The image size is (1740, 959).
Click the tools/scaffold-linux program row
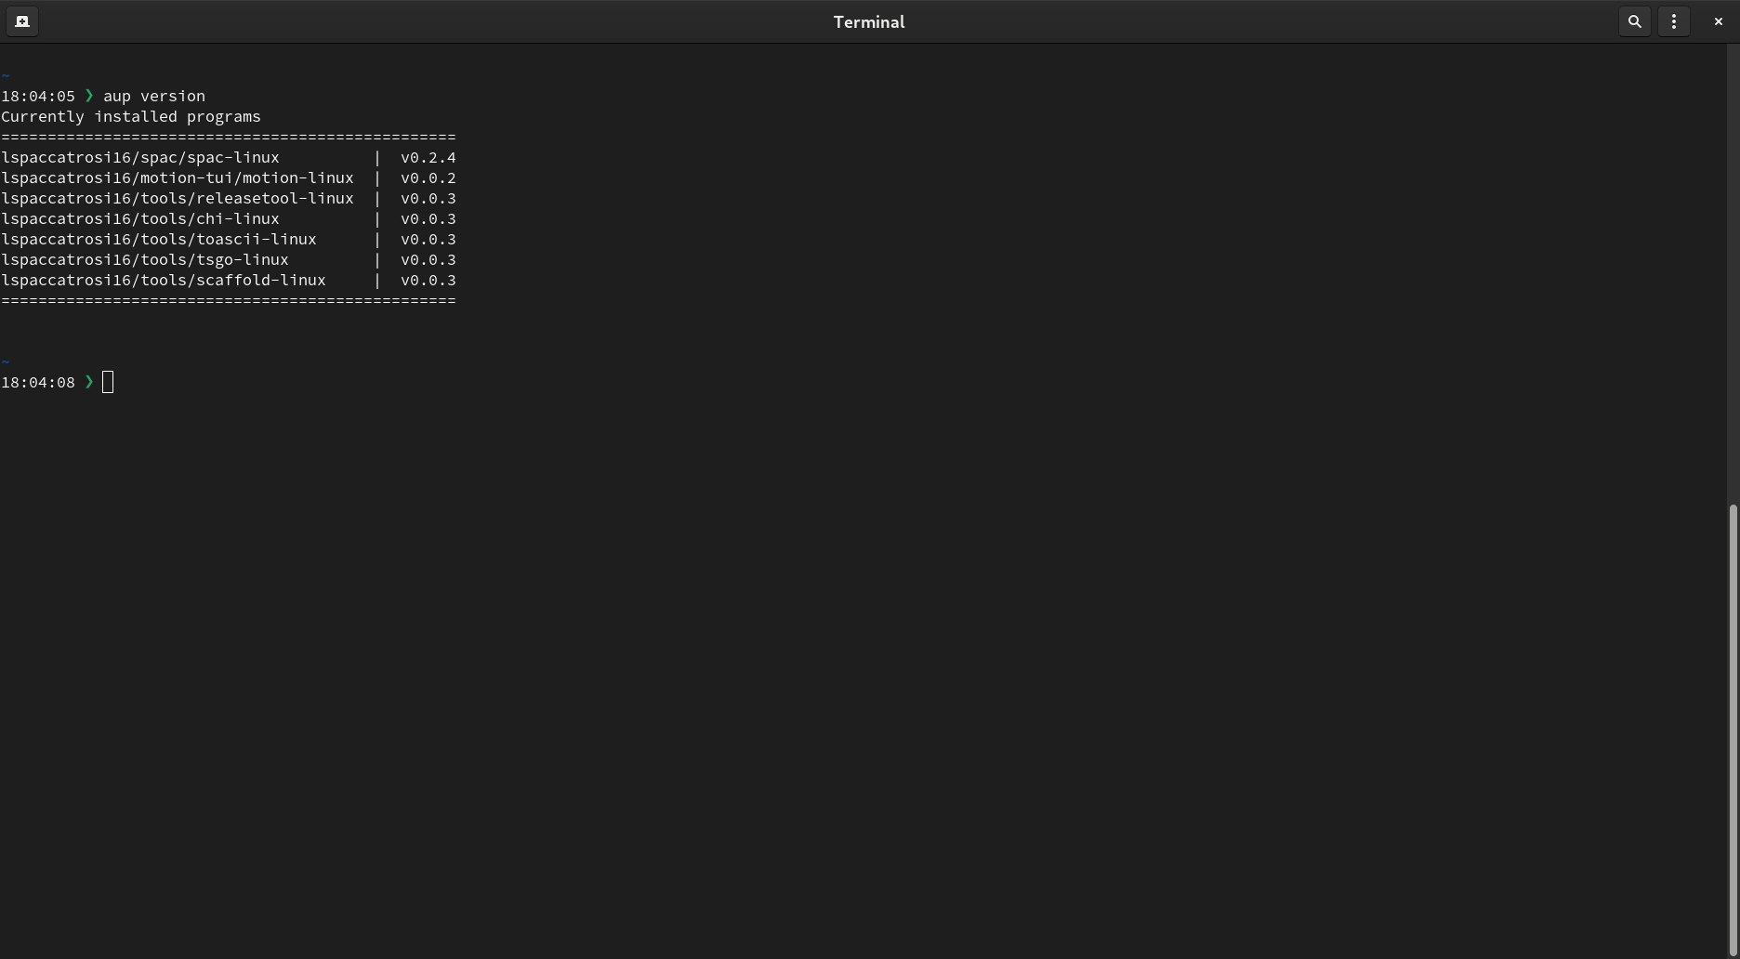(x=229, y=280)
